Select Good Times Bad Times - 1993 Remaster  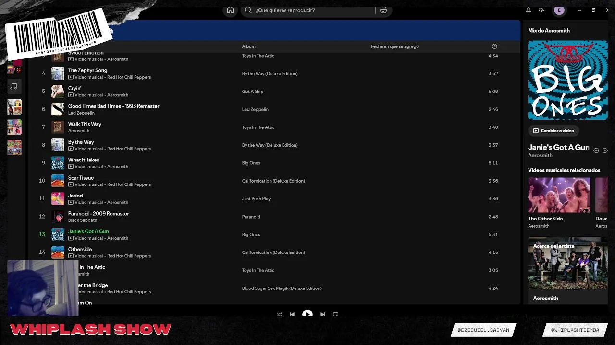coord(113,106)
